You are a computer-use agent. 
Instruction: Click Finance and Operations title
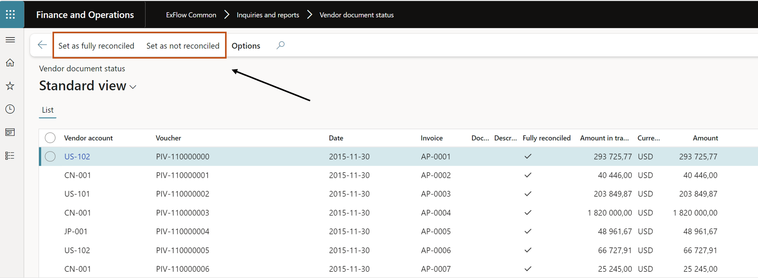coord(85,15)
